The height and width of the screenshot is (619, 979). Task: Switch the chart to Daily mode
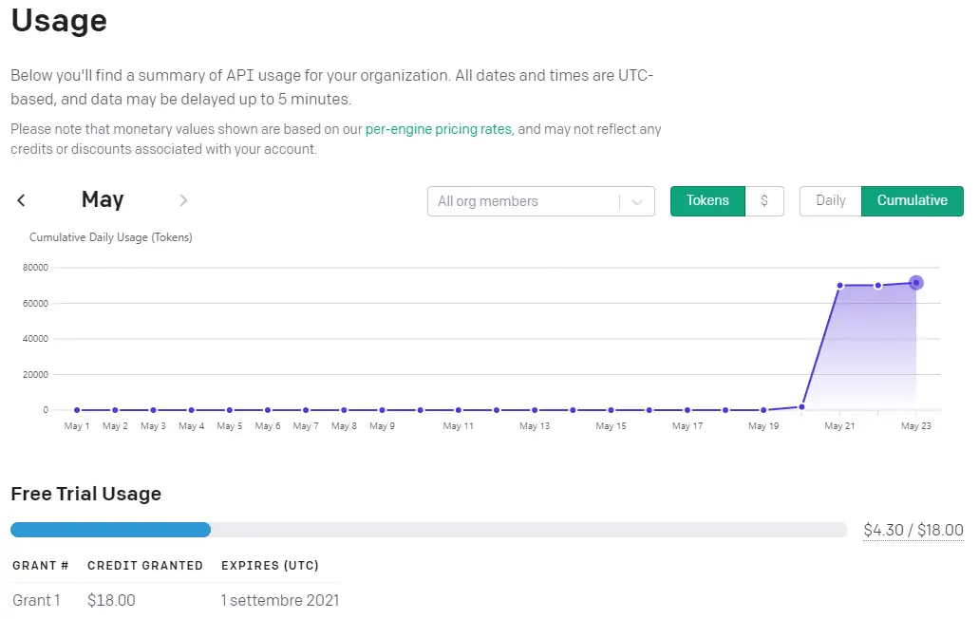830,200
